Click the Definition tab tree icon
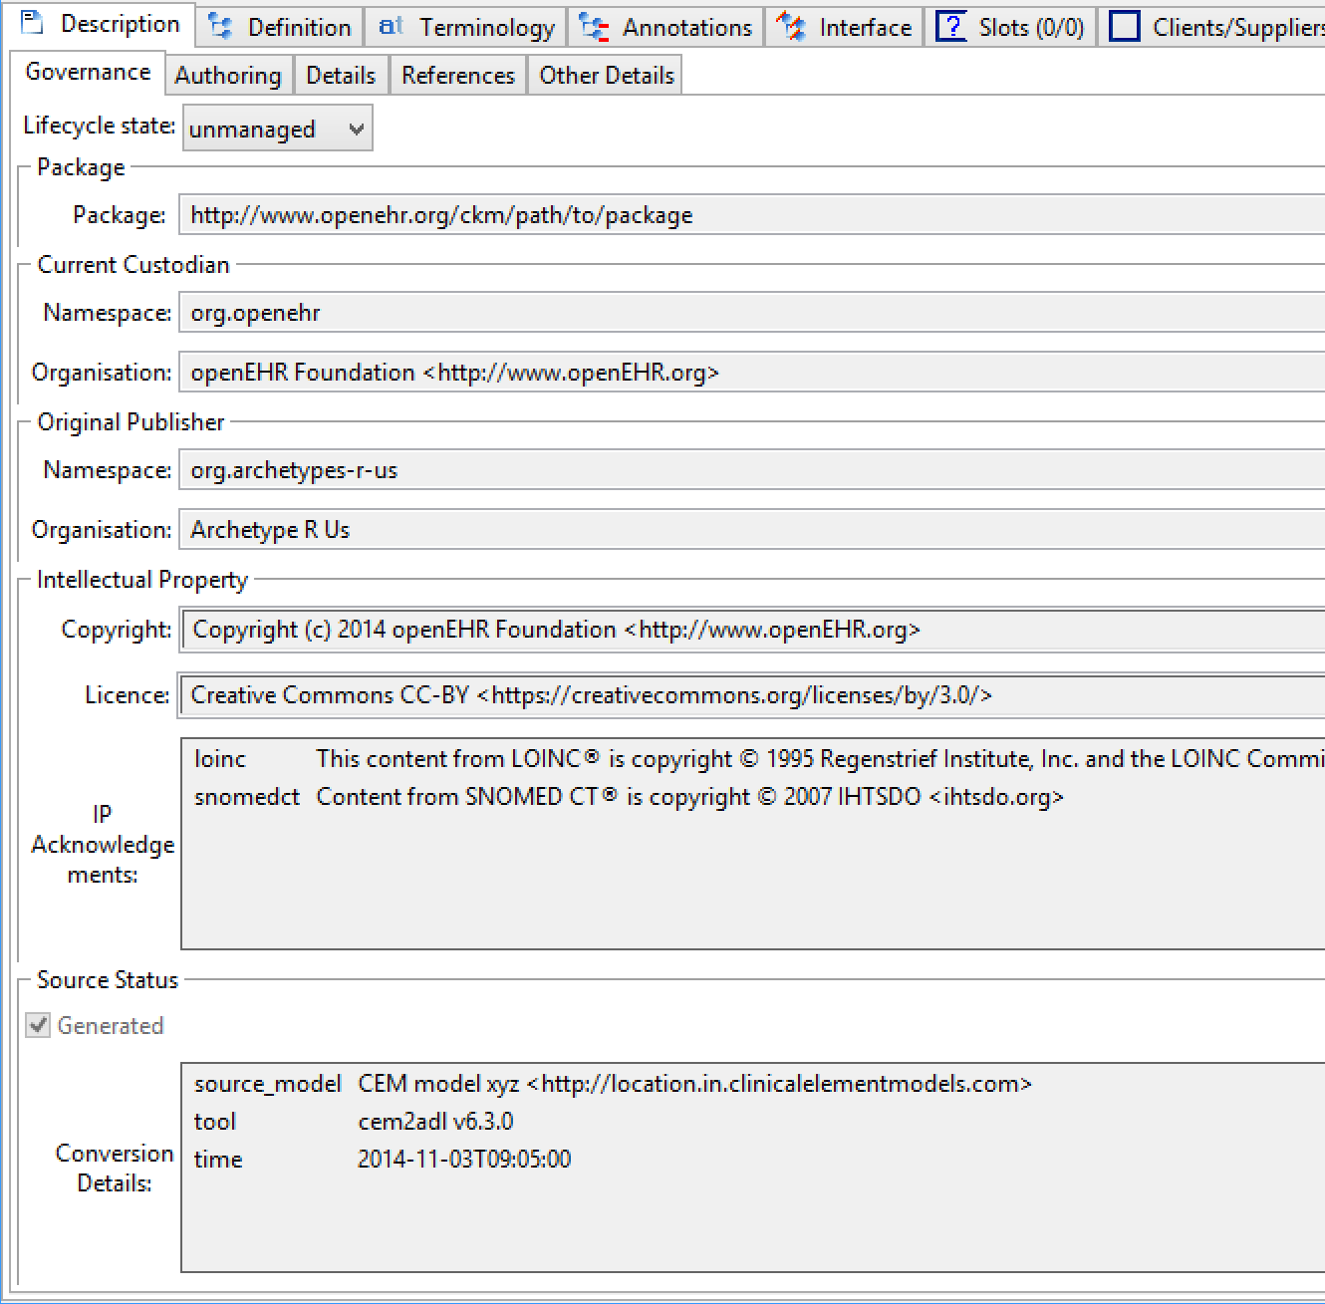Image resolution: width=1325 pixels, height=1304 pixels. 221,27
